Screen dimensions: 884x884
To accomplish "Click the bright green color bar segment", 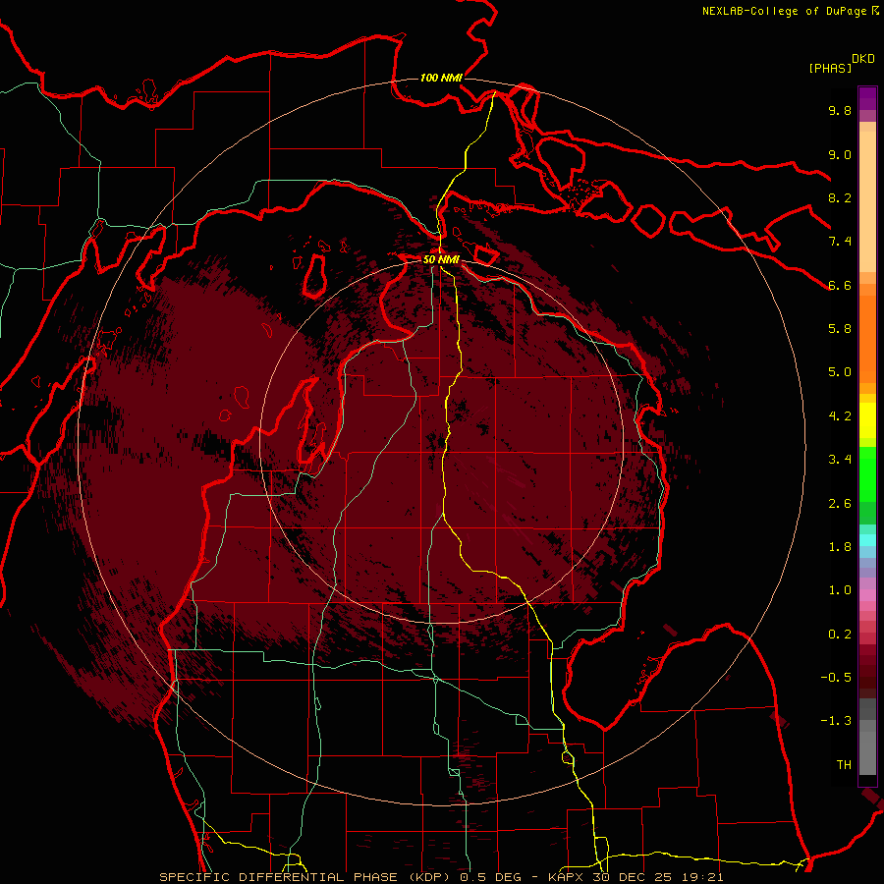I will tap(867, 476).
